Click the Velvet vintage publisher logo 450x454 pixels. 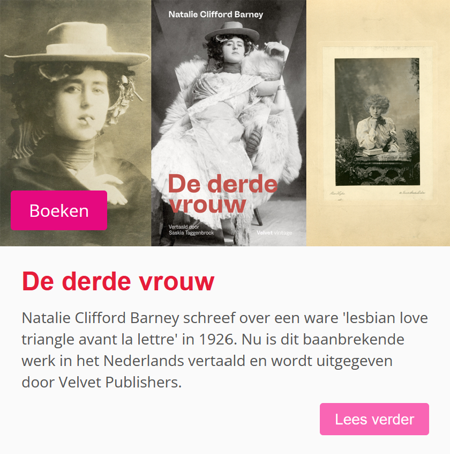click(x=274, y=232)
